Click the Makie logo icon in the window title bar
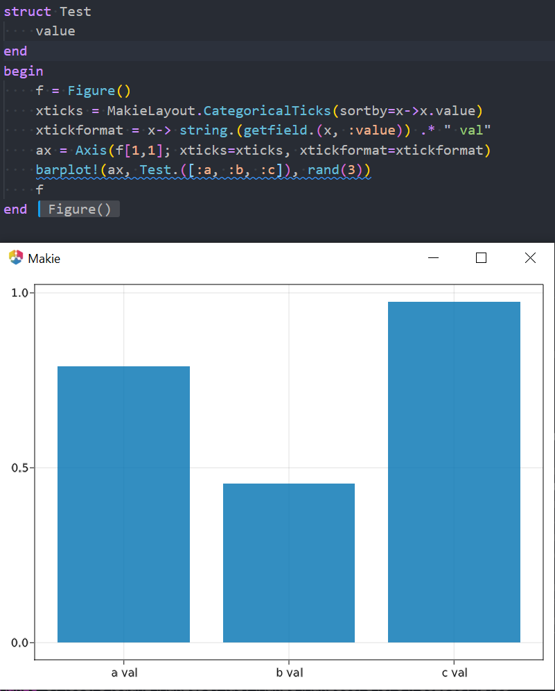555x691 pixels. click(15, 257)
